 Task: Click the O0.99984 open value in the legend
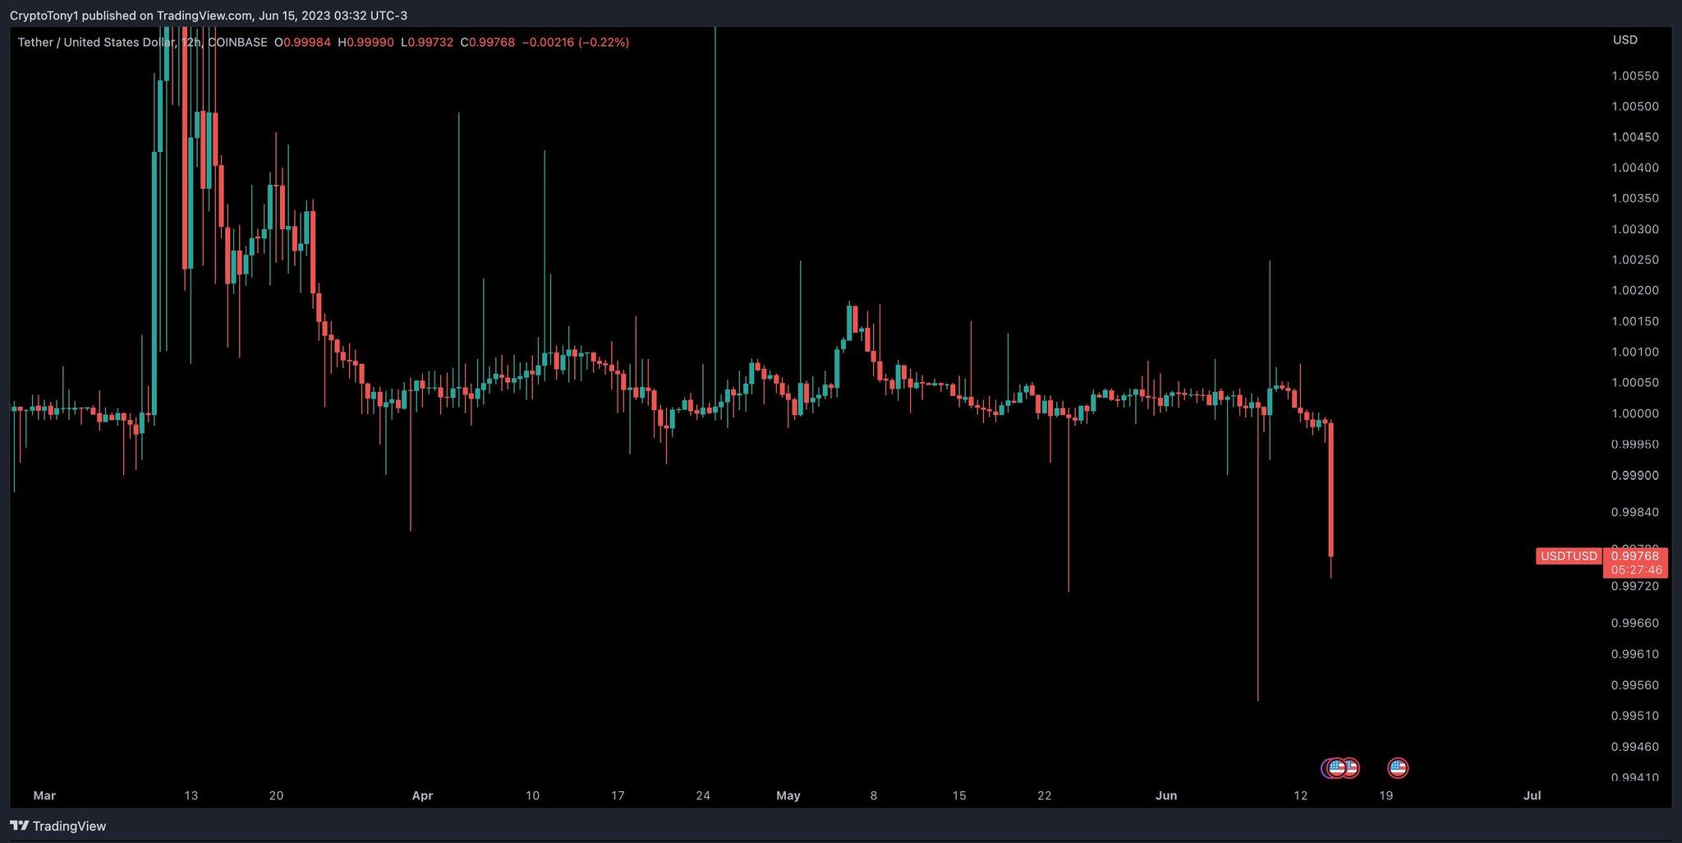(303, 42)
